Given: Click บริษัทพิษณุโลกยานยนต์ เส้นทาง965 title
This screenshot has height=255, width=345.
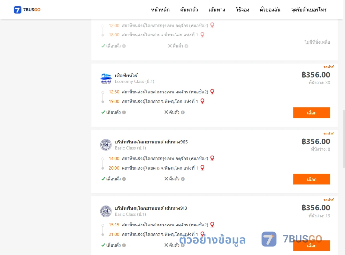Looking at the screenshot, I should 151,142.
